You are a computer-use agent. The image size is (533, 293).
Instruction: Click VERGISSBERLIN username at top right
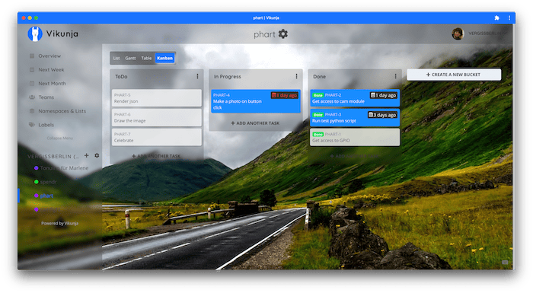click(x=485, y=33)
